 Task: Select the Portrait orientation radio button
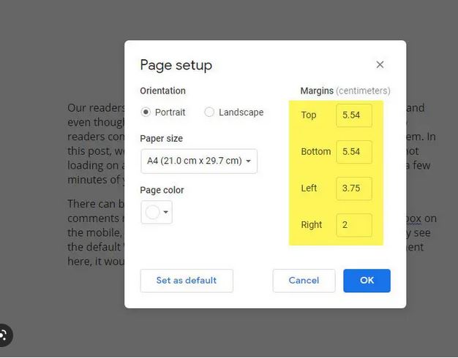coord(146,113)
